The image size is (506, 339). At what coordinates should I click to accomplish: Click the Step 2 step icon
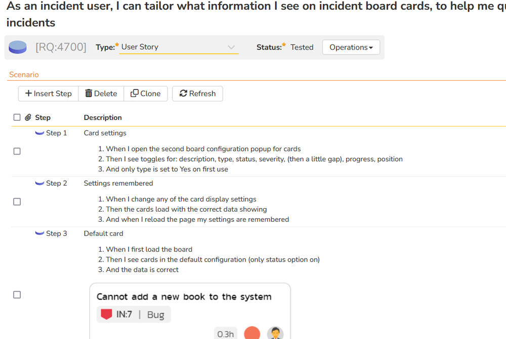(x=39, y=183)
